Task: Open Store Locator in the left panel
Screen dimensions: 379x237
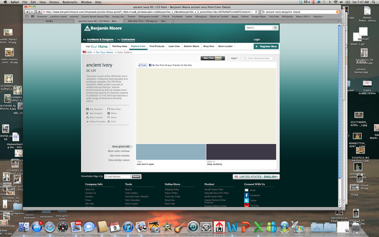Action: [x=95, y=117]
